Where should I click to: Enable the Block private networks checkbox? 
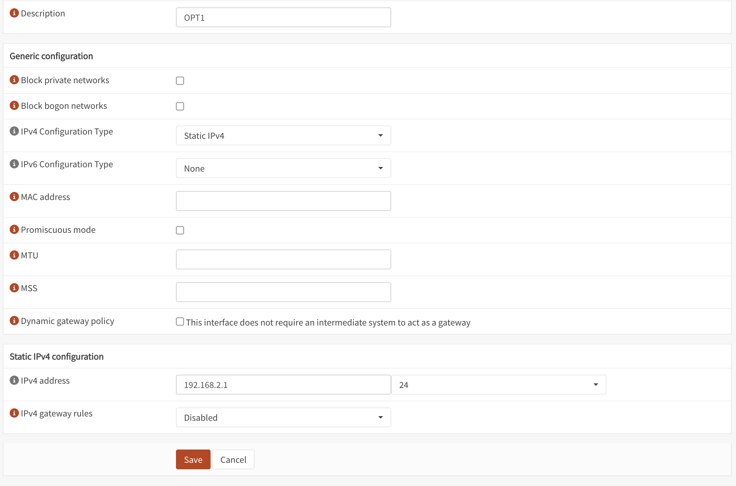point(180,81)
